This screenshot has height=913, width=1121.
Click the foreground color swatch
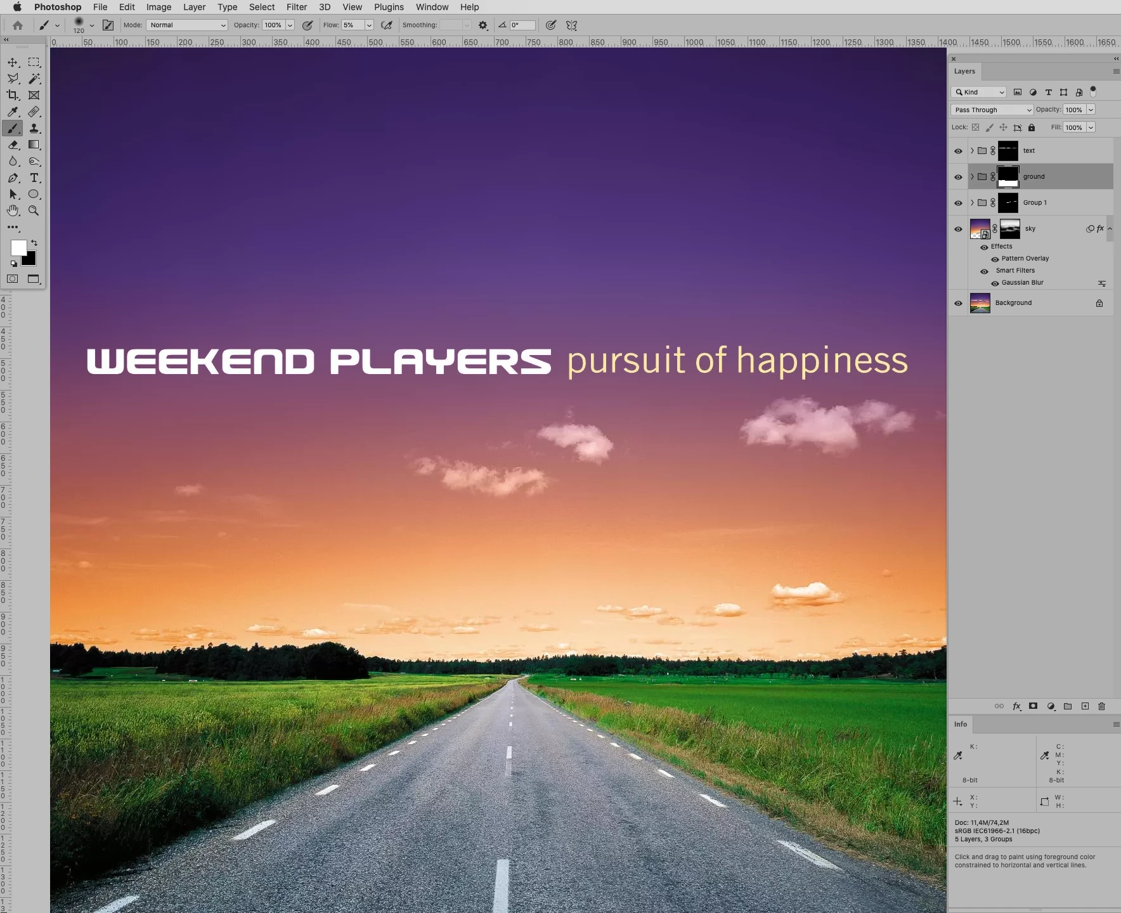pos(18,247)
